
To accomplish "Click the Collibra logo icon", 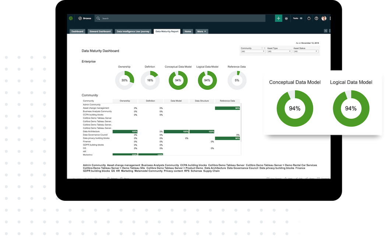I will pos(71,18).
